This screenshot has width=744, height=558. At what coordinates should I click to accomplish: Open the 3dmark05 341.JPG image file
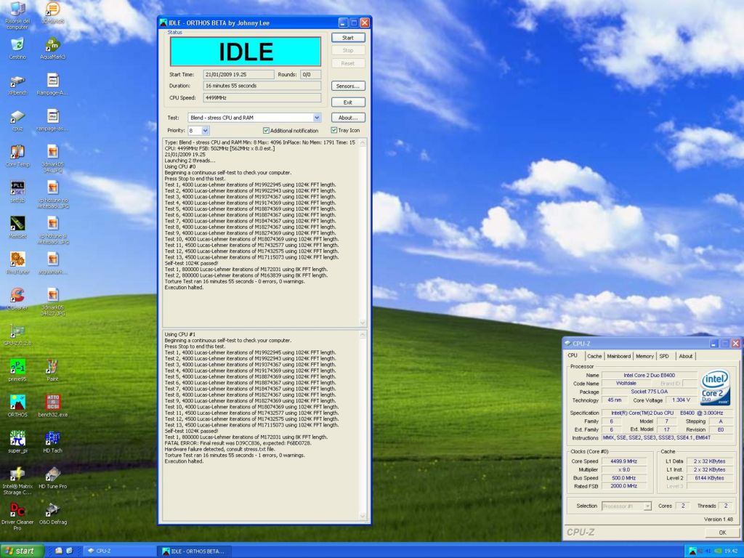click(x=52, y=159)
